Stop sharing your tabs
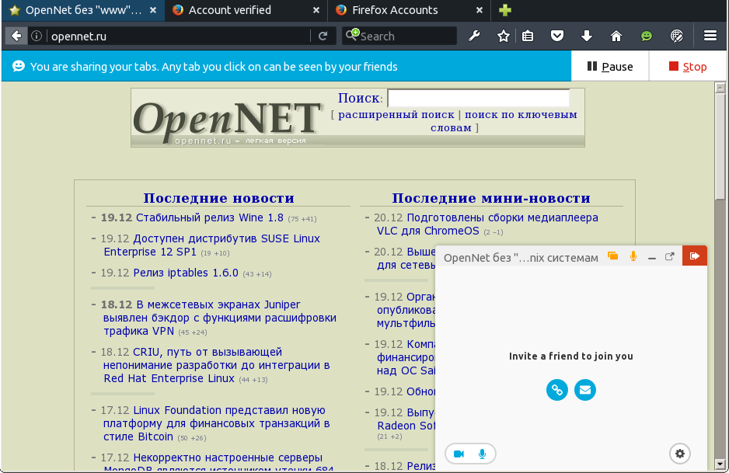The width and height of the screenshot is (729, 473). (688, 67)
